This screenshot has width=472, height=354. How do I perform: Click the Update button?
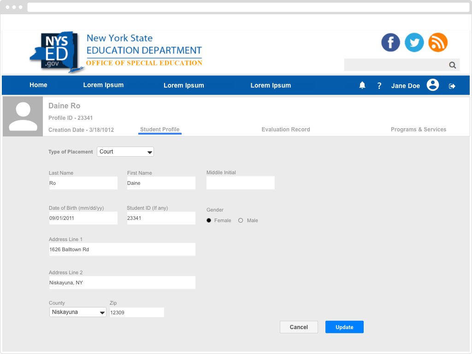click(x=344, y=327)
